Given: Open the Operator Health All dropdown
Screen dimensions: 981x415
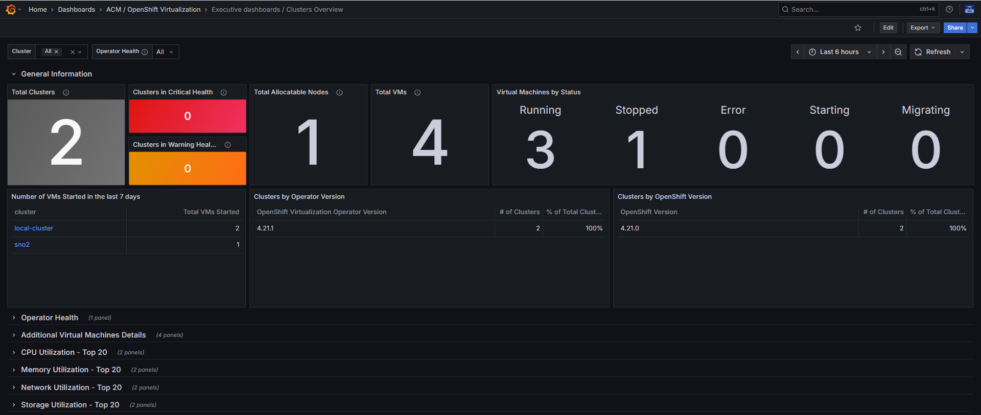Looking at the screenshot, I should point(165,52).
